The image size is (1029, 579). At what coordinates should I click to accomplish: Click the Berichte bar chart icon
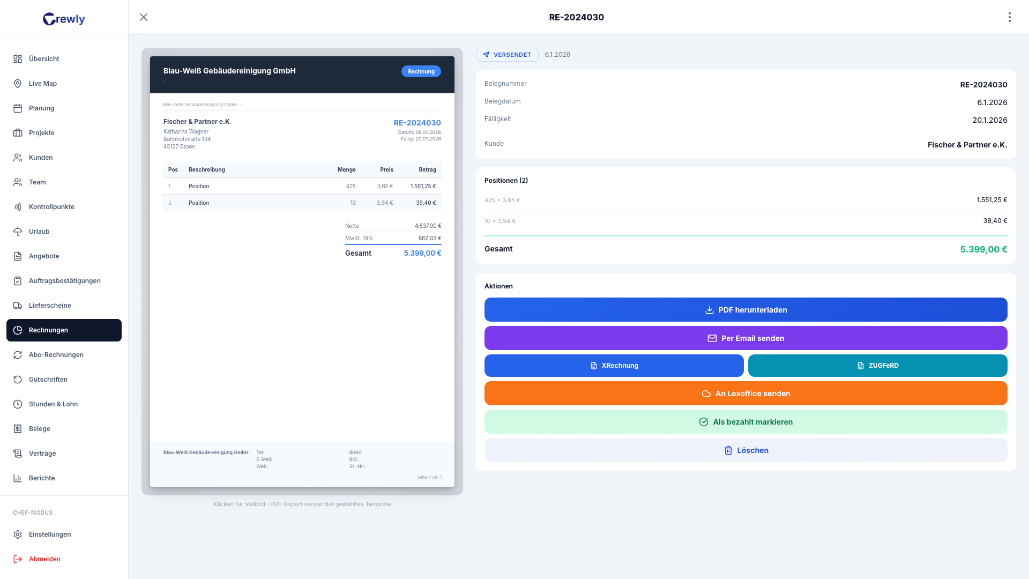coord(18,478)
